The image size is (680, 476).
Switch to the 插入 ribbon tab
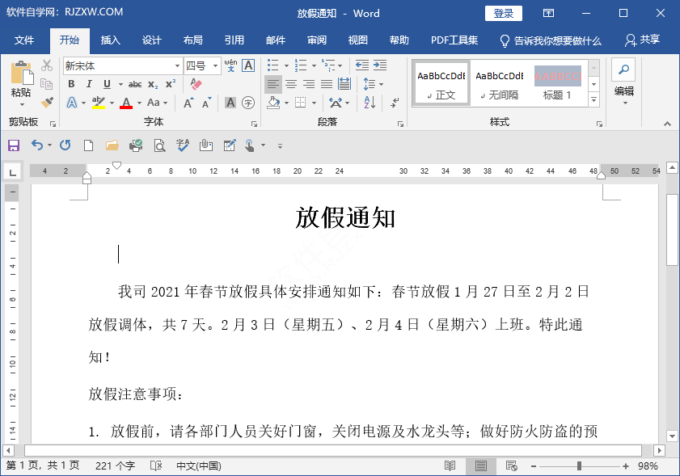point(110,40)
